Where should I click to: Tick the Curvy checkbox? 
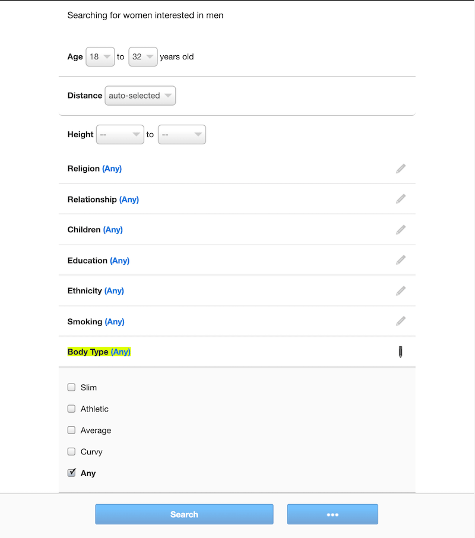pos(71,452)
